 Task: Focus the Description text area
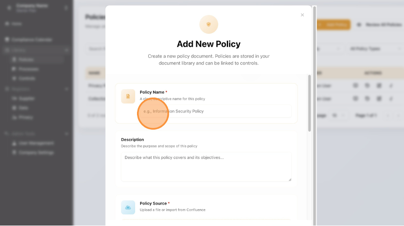coord(206,166)
